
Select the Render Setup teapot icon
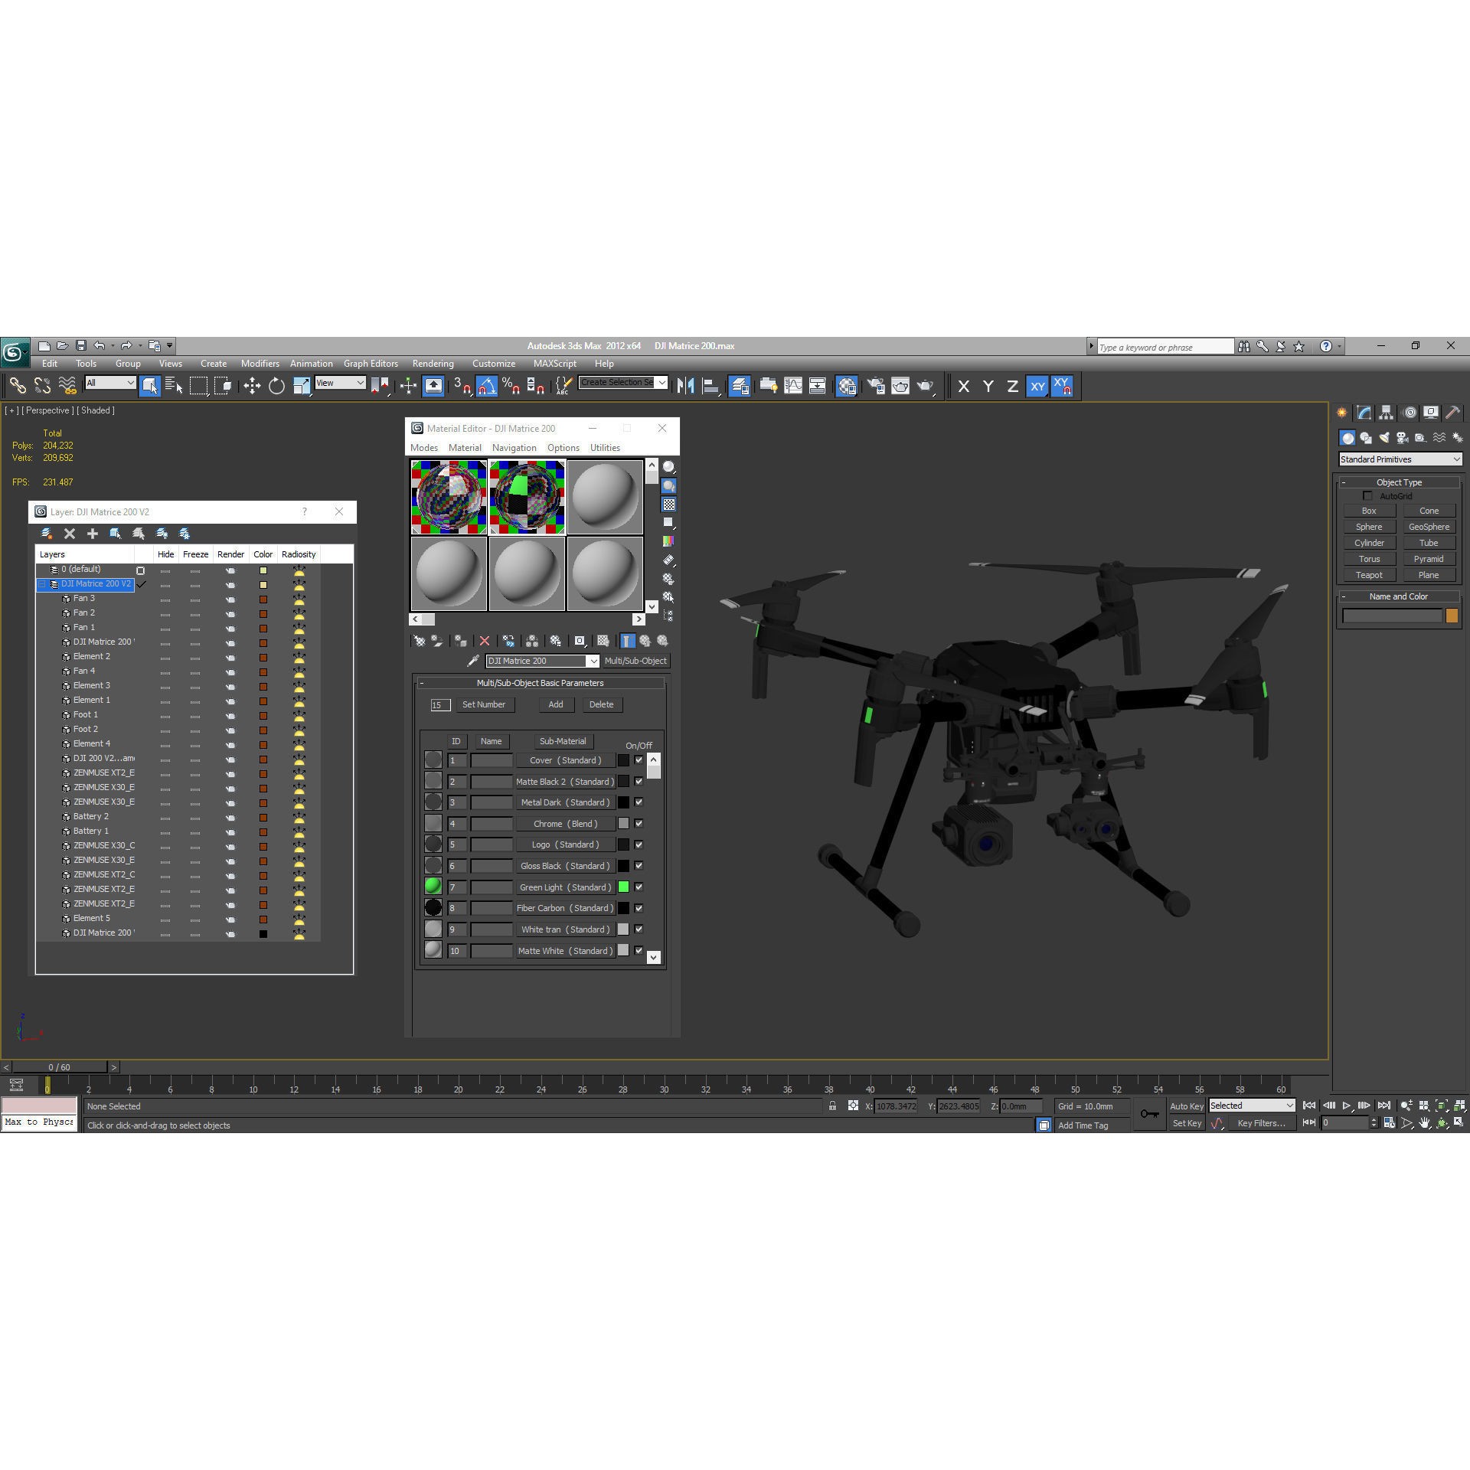875,387
